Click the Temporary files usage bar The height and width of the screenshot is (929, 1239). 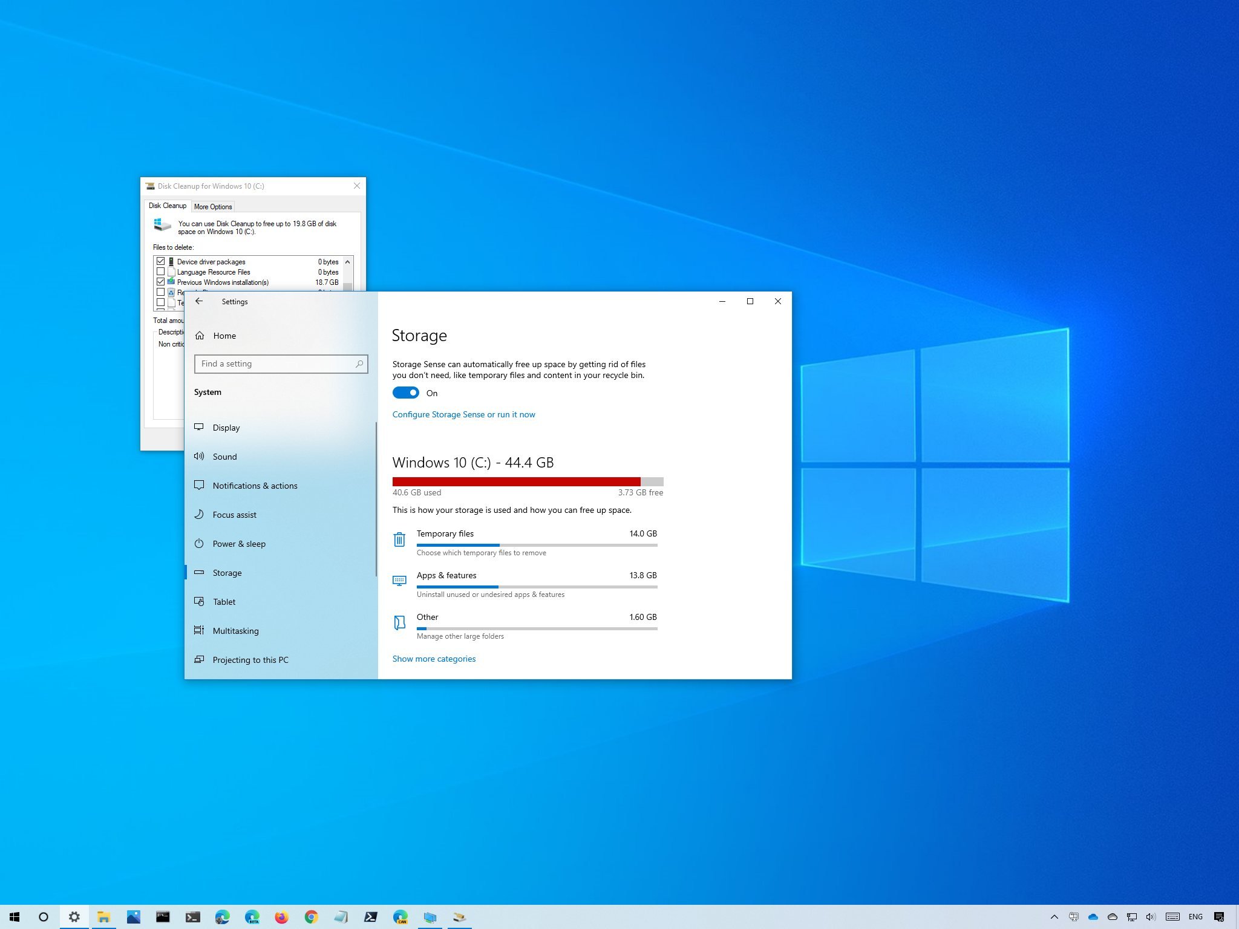click(537, 545)
